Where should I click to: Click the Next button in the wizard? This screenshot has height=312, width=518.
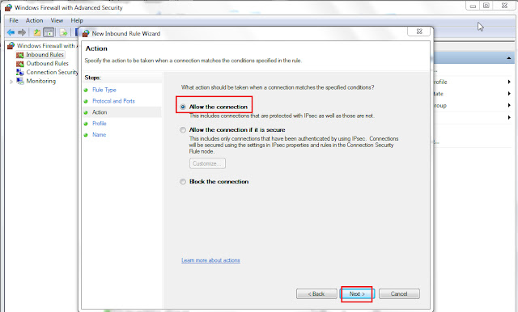[357, 294]
